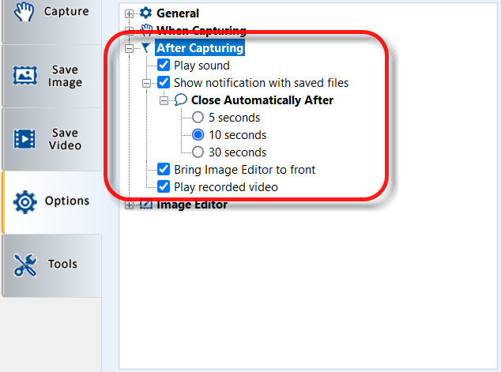
Task: Select the 5 seconds radio option
Action: (198, 118)
